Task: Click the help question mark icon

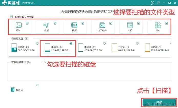Action: [x=152, y=3]
